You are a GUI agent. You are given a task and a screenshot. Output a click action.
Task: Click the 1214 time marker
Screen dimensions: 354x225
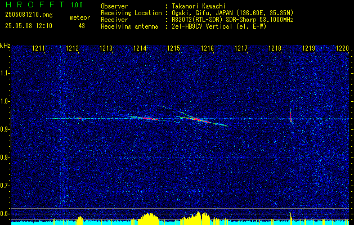140,48
